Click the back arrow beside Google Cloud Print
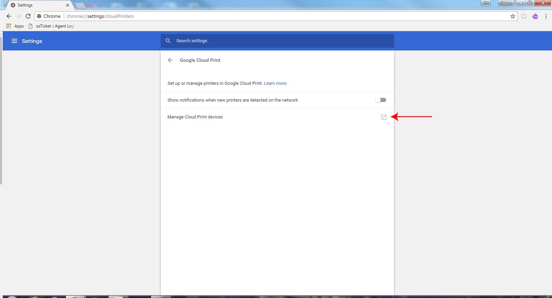Screen dimensions: 552x298 pos(170,60)
